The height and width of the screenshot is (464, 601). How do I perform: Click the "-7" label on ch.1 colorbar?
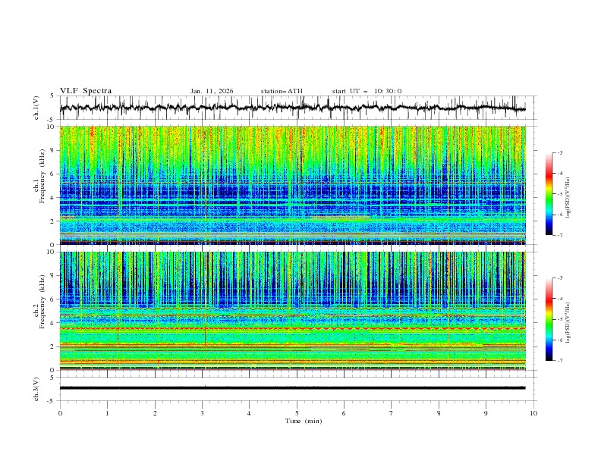click(x=560, y=235)
